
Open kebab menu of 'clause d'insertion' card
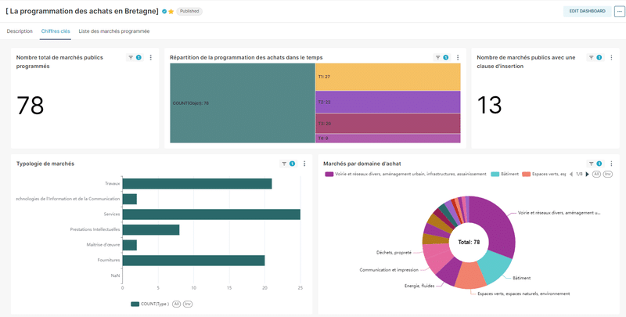point(611,57)
